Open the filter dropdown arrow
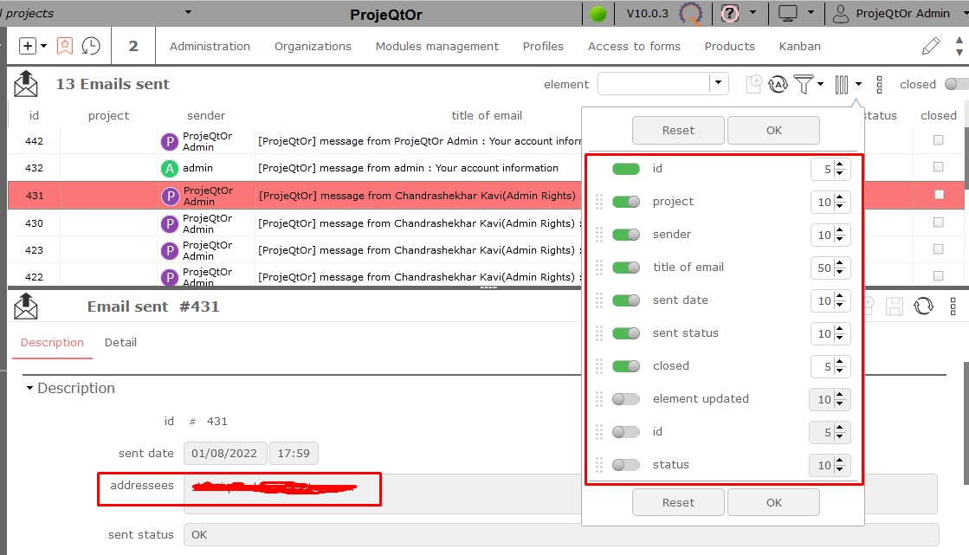 (x=820, y=84)
